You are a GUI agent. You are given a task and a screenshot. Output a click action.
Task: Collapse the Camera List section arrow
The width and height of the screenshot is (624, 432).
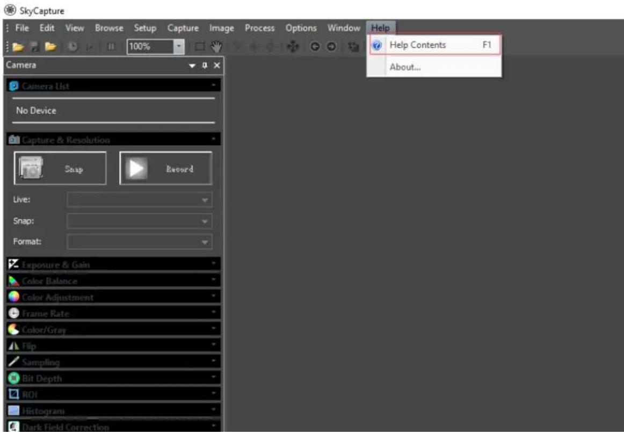pos(214,85)
